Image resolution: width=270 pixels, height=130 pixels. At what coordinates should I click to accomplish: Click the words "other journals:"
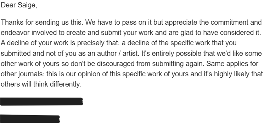(23, 74)
